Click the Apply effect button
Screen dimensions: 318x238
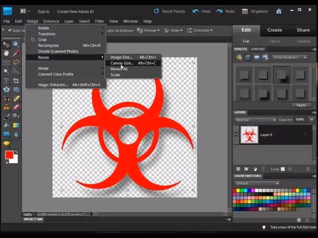[x=301, y=105]
